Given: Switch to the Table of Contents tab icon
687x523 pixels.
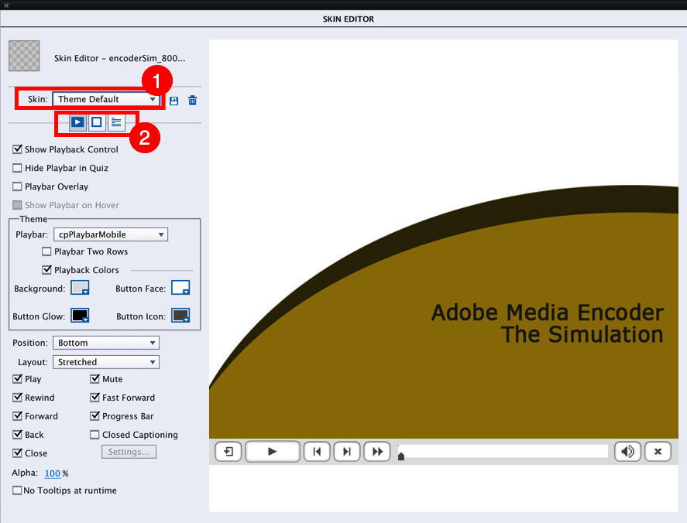Looking at the screenshot, I should coord(116,122).
